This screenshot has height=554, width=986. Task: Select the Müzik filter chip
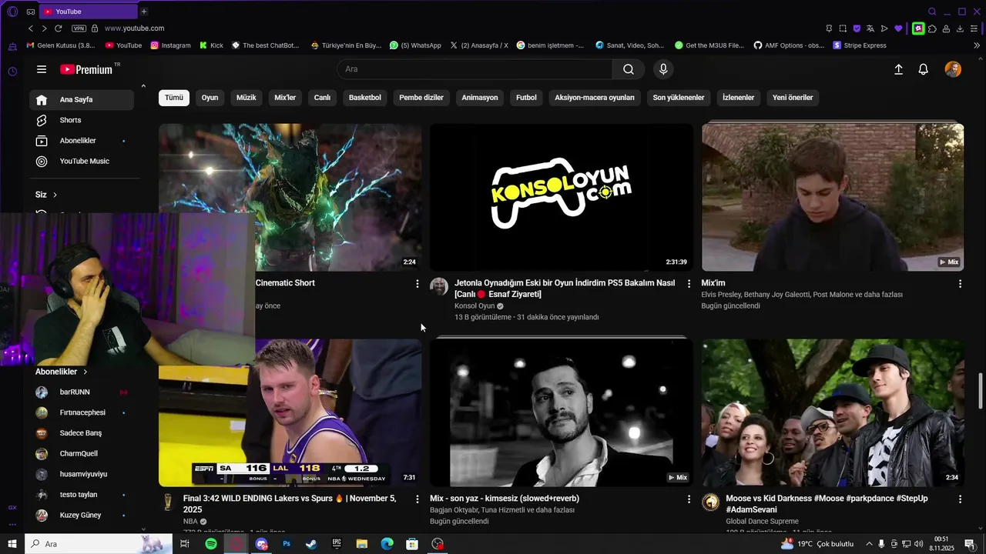(246, 98)
